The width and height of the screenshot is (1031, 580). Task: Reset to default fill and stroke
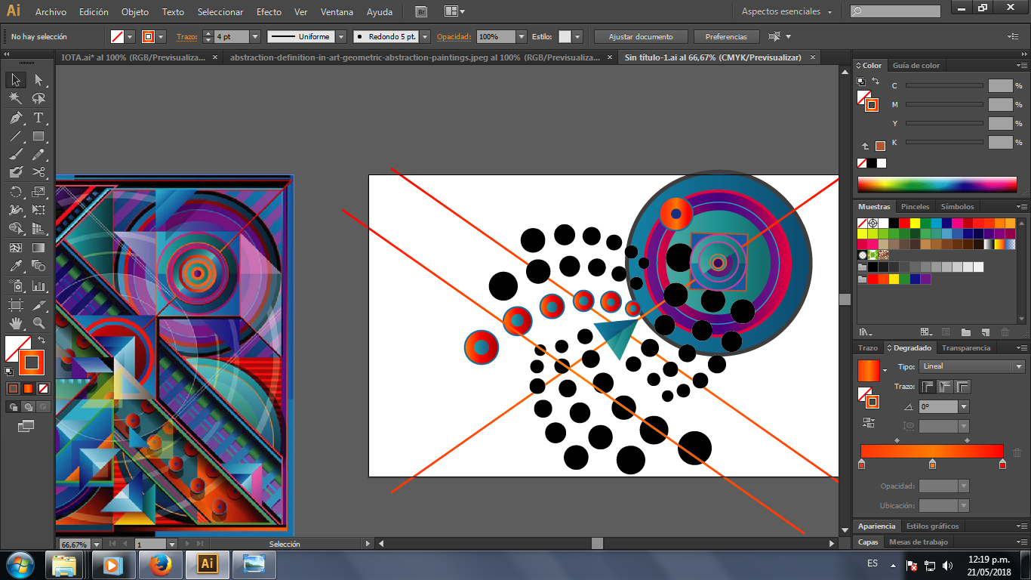click(8, 371)
